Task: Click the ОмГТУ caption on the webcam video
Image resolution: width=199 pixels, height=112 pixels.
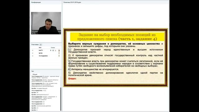Action: point(33,33)
